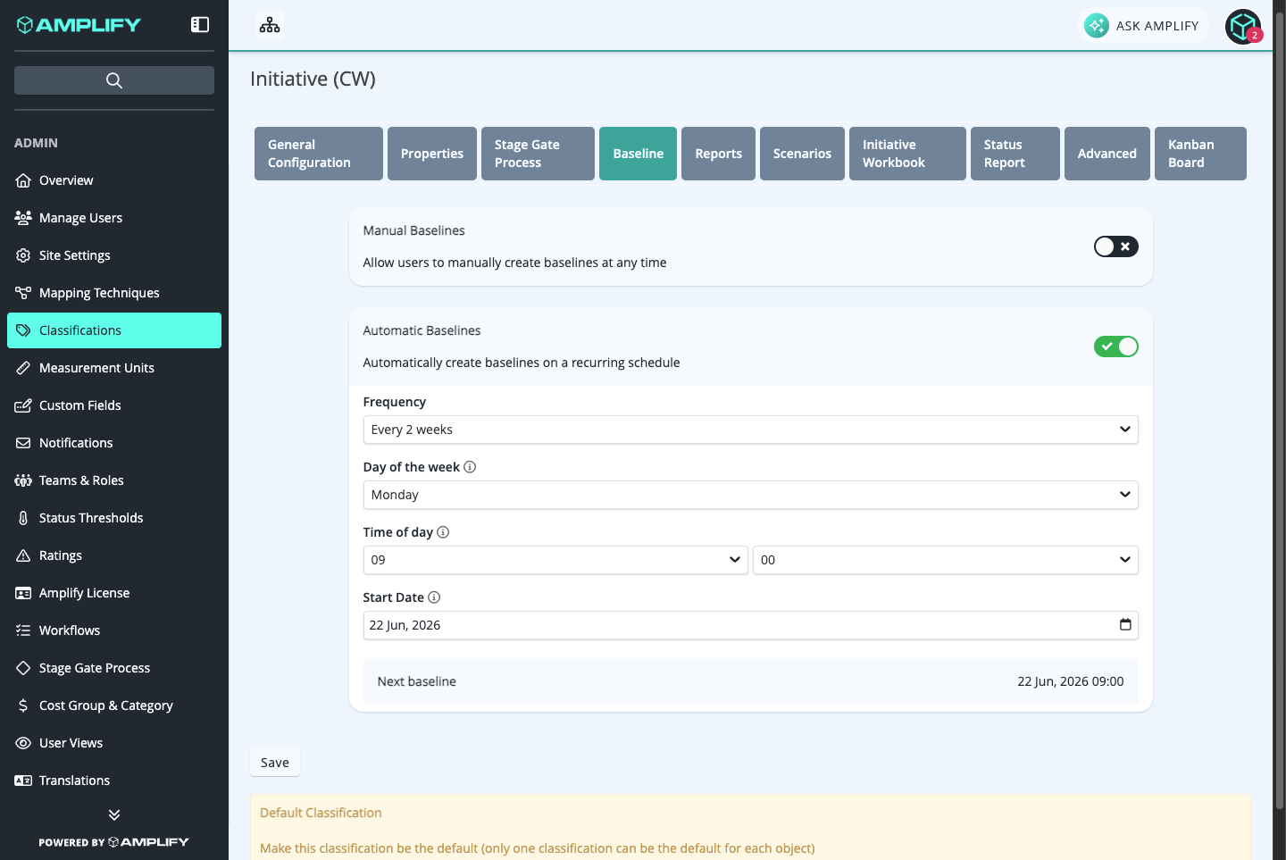Switch to Scenarios tab
The image size is (1286, 860).
tap(802, 154)
